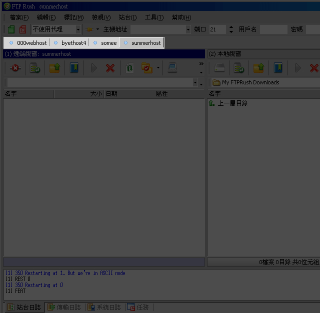Switch to the somee tab
Viewport: 320px width, 313px height.
point(105,43)
